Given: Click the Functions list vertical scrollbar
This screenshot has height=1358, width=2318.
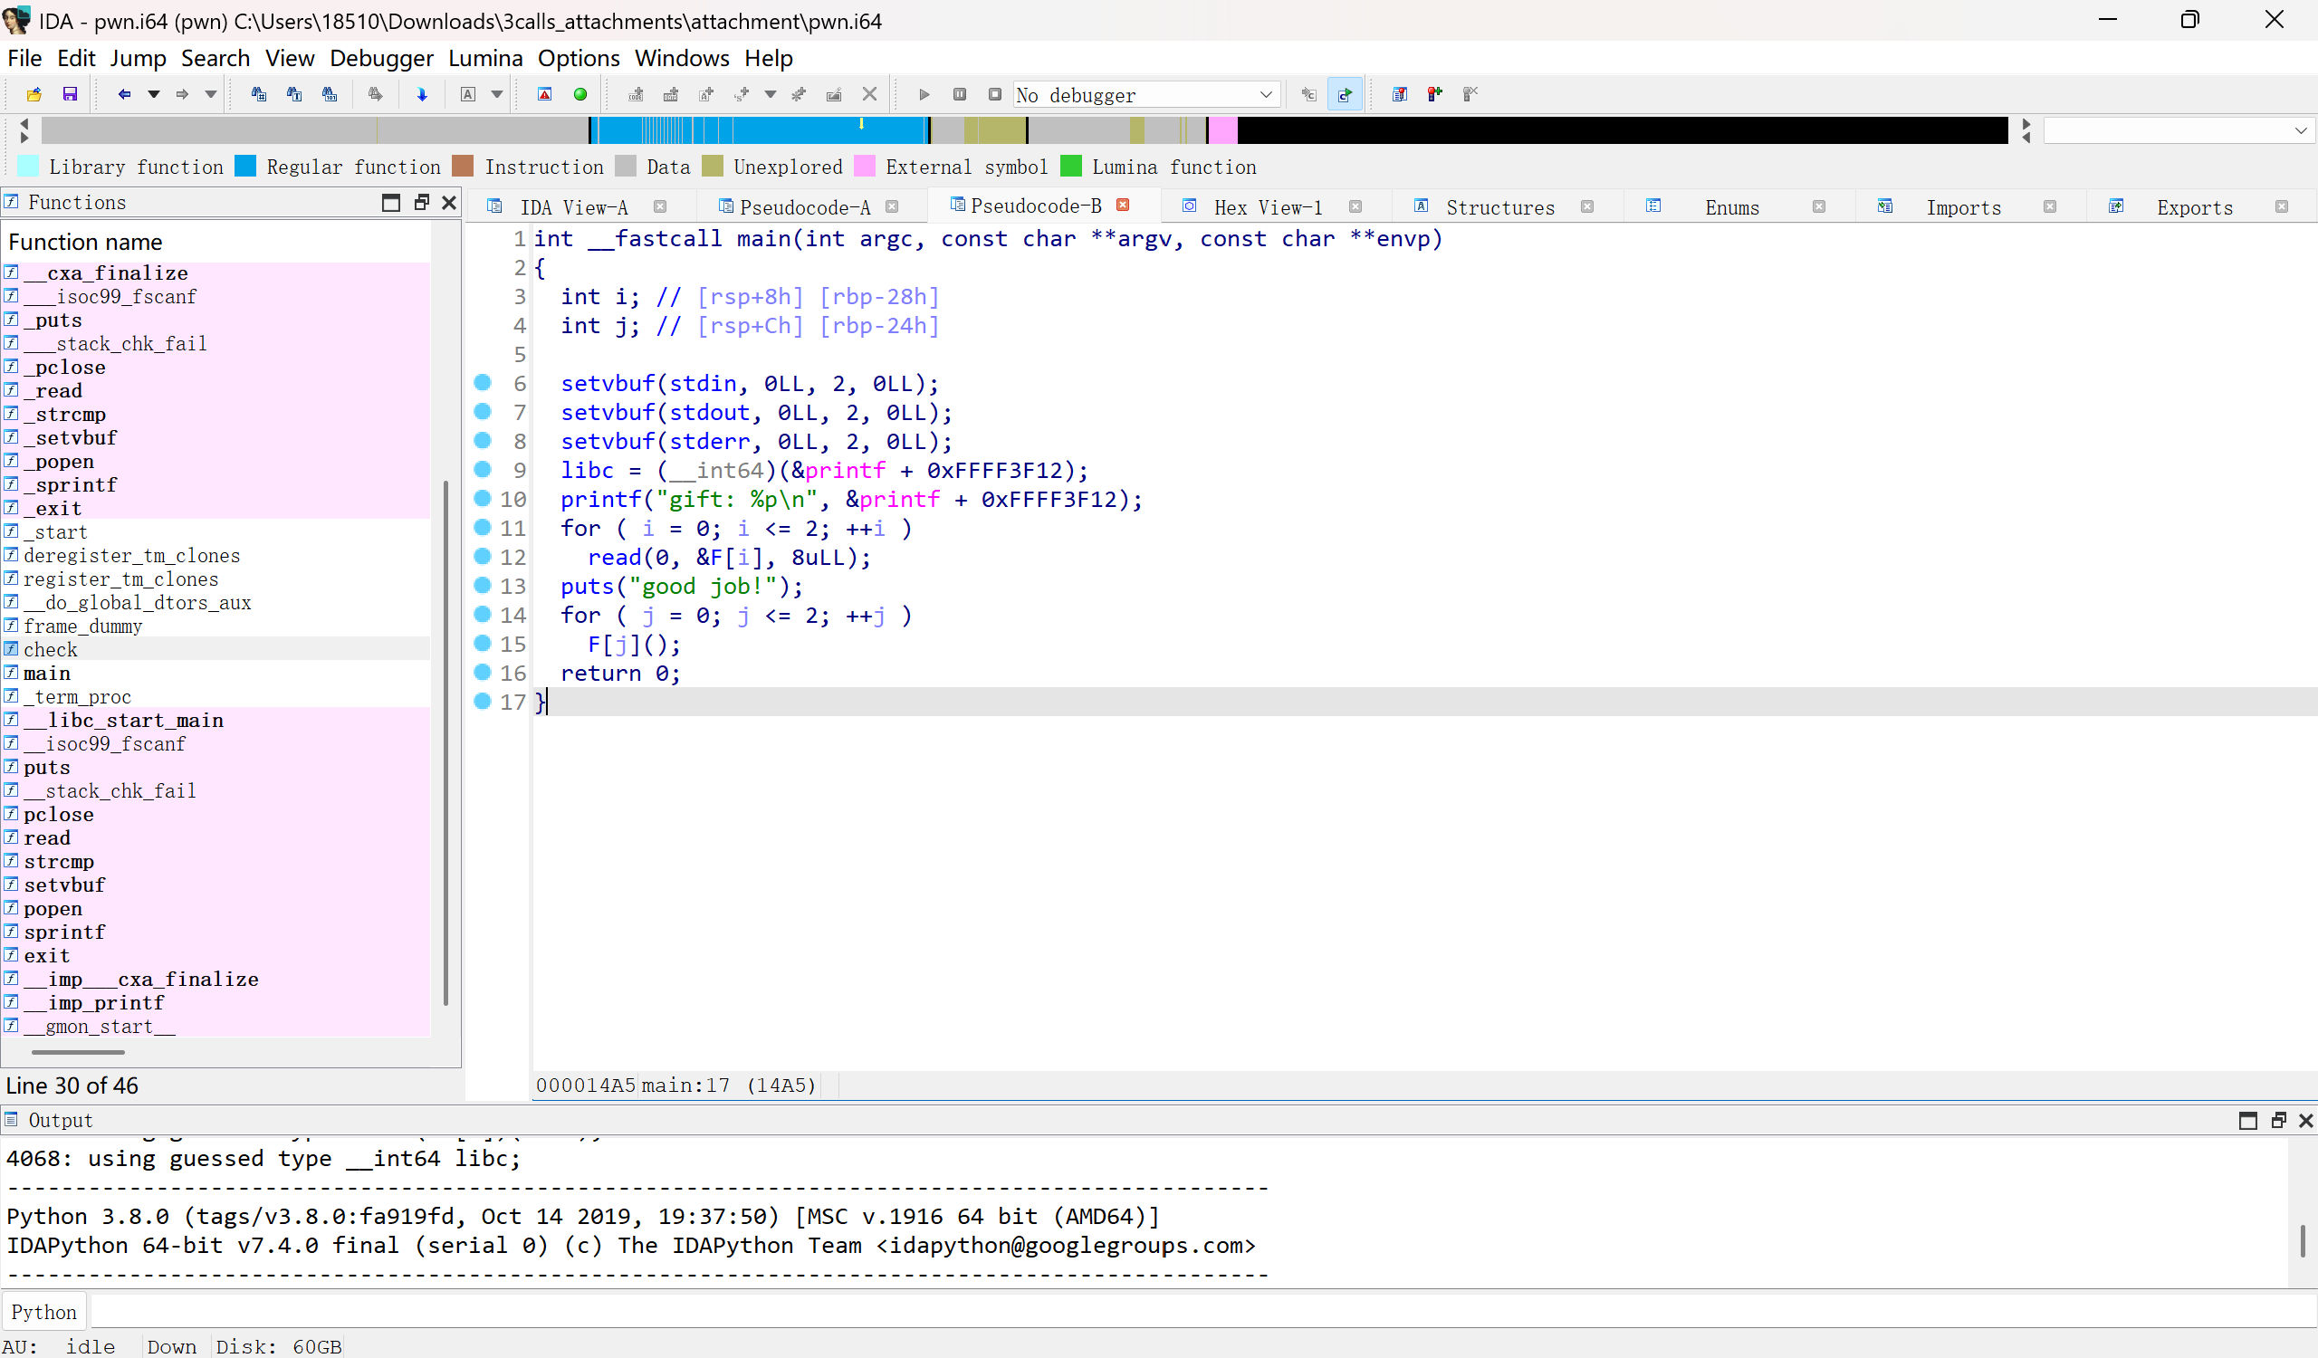Looking at the screenshot, I should (446, 743).
